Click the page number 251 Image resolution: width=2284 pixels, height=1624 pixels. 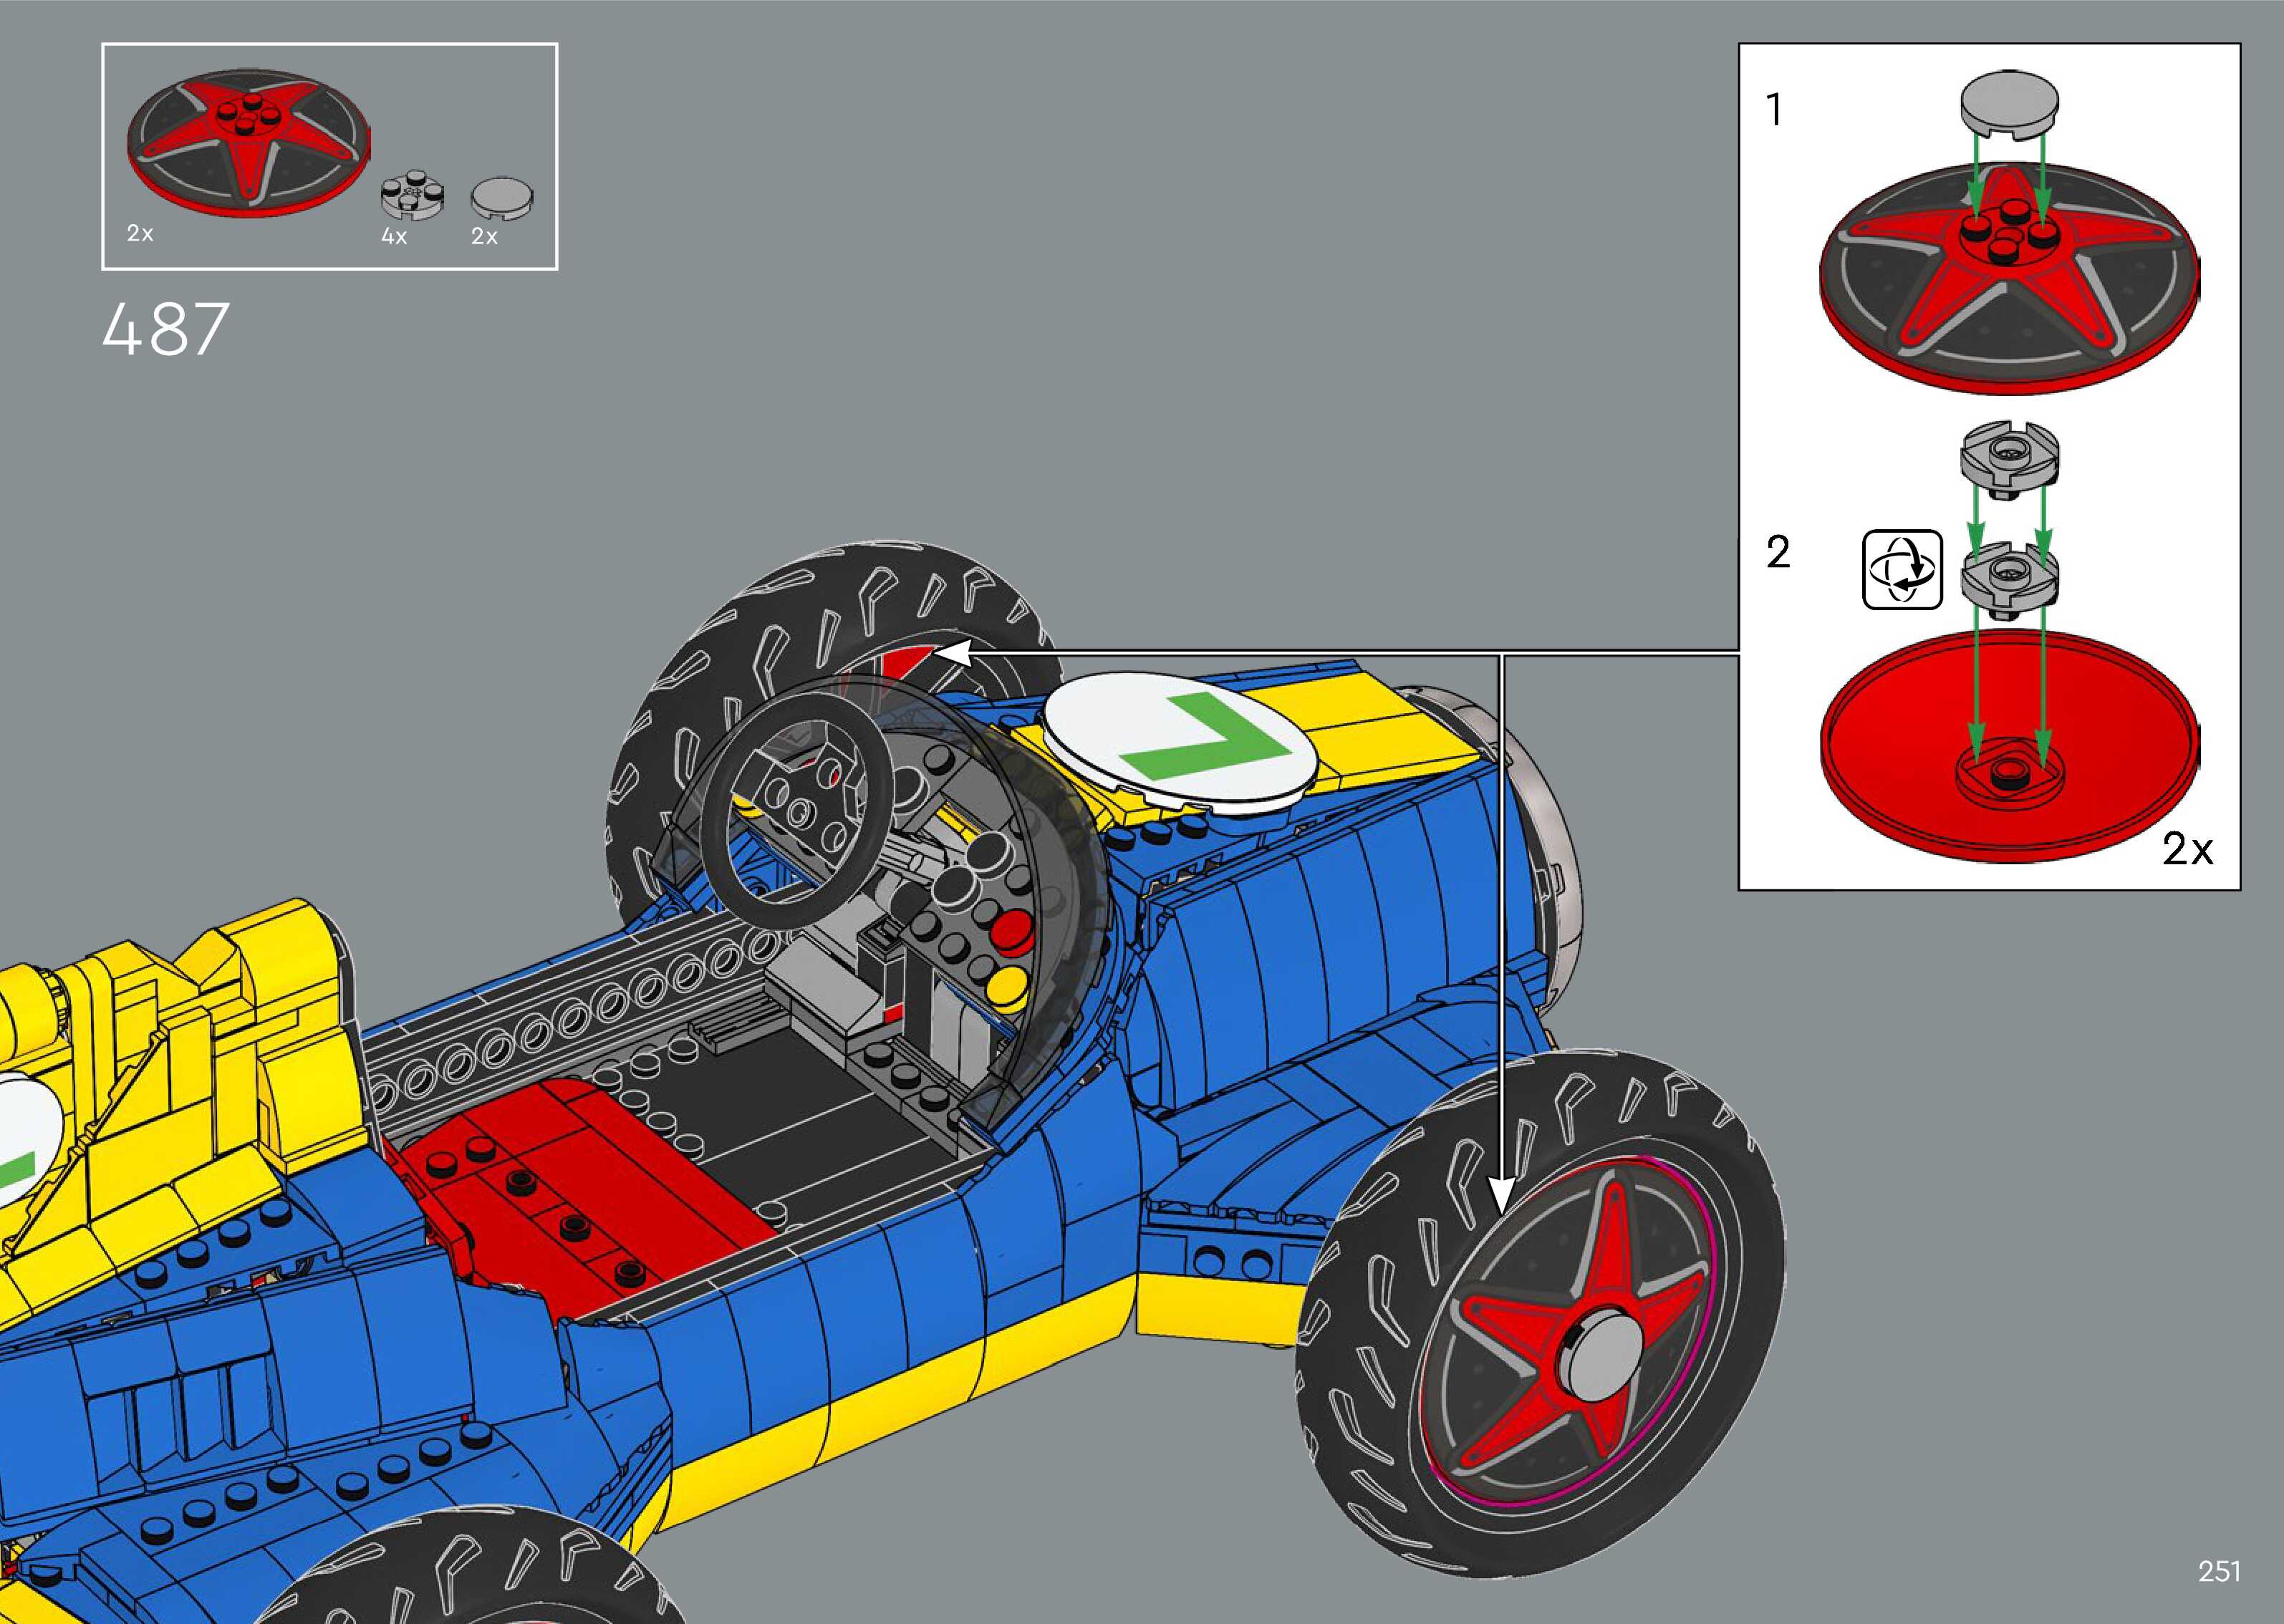[x=2219, y=1571]
